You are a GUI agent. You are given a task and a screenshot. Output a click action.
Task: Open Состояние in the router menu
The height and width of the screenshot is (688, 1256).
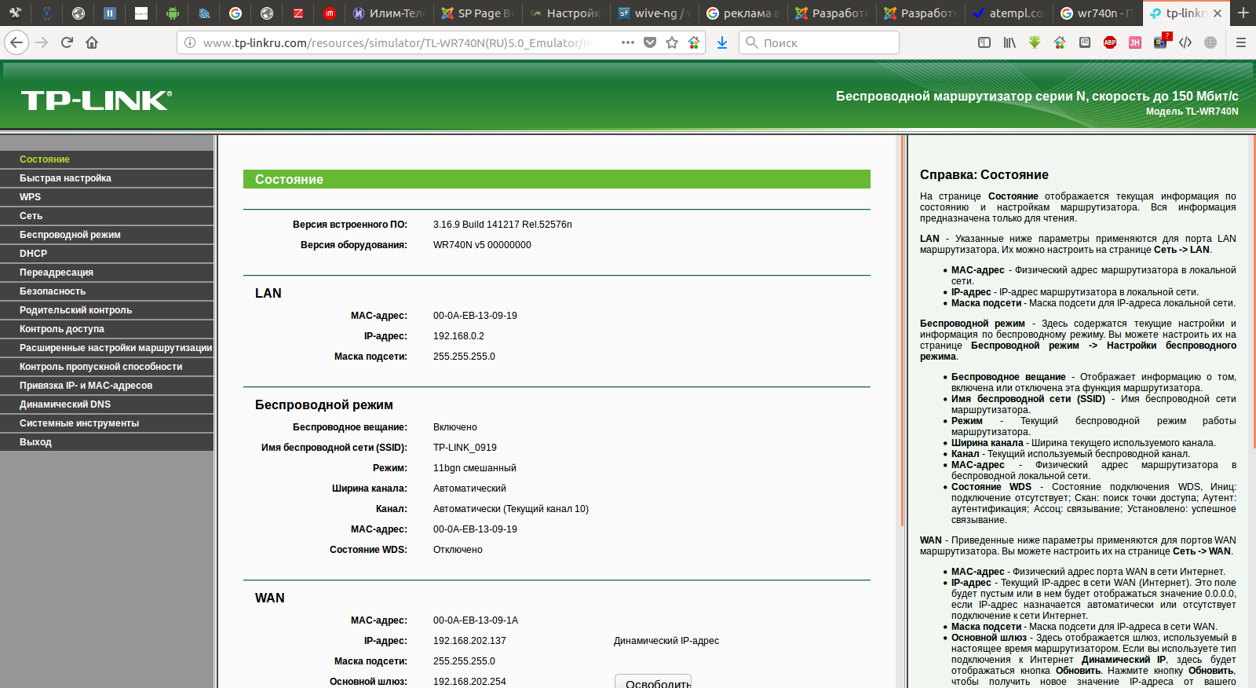(x=107, y=159)
